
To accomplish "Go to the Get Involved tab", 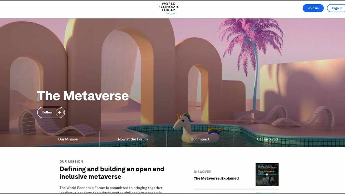I will [267, 139].
